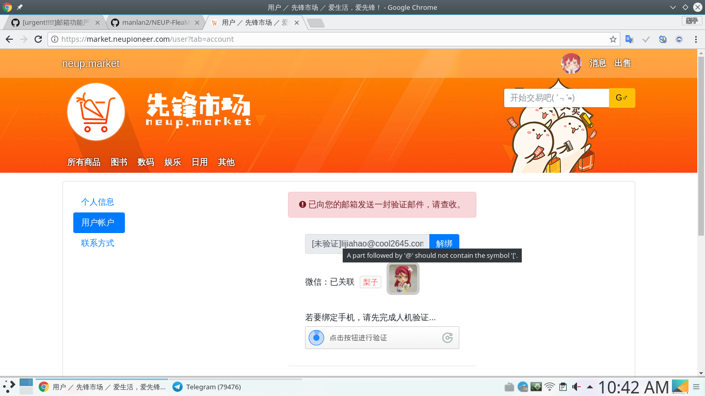Click the muted volume tray icon

click(576, 387)
